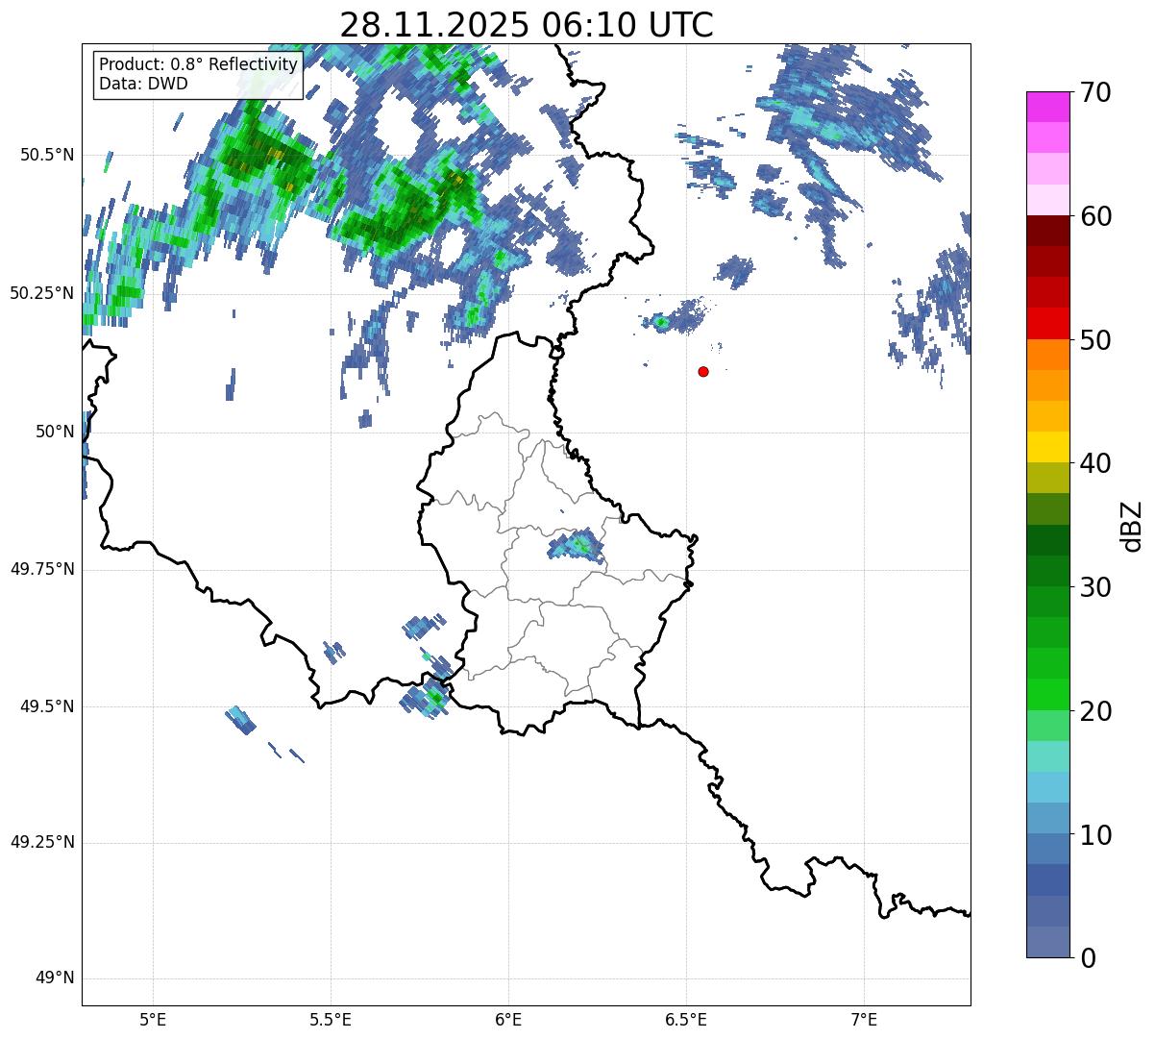Click the 'Data: DWD' label
This screenshot has height=1039, width=1155.
tap(143, 84)
